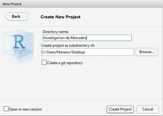Screen dimensions: 163x116
Task: Click the subdirectory path field showing C:/Users/Mariano/Desktop
Action: pos(88,52)
